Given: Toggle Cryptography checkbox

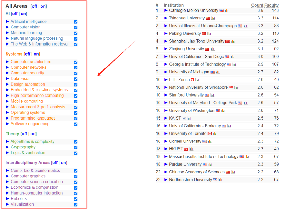Looking at the screenshot, I should [x=76, y=147].
